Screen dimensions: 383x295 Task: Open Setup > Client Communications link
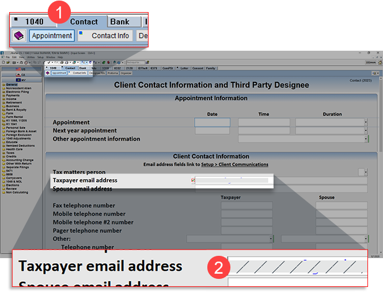point(234,164)
